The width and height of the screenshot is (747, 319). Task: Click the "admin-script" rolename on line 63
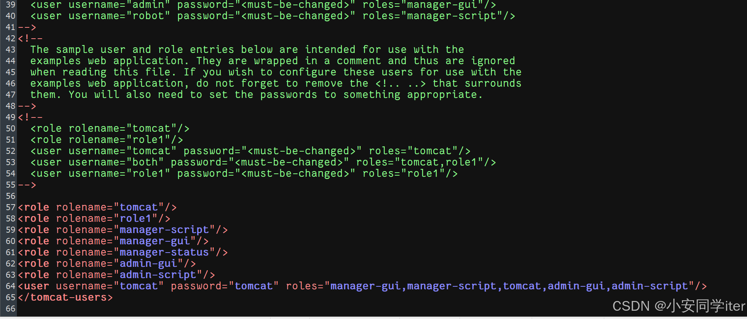pos(158,275)
